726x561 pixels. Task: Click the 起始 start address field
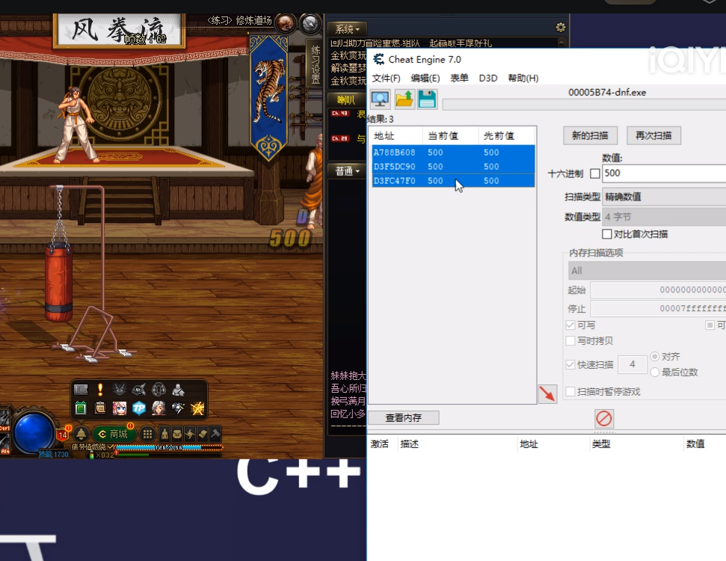click(x=659, y=290)
